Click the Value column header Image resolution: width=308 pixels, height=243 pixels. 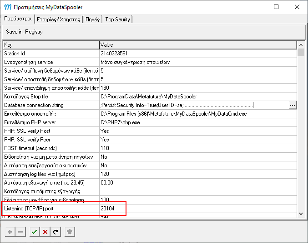tap(198, 45)
